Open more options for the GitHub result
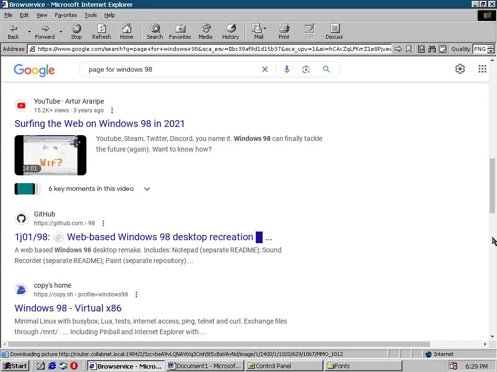This screenshot has width=497, height=372. [103, 223]
